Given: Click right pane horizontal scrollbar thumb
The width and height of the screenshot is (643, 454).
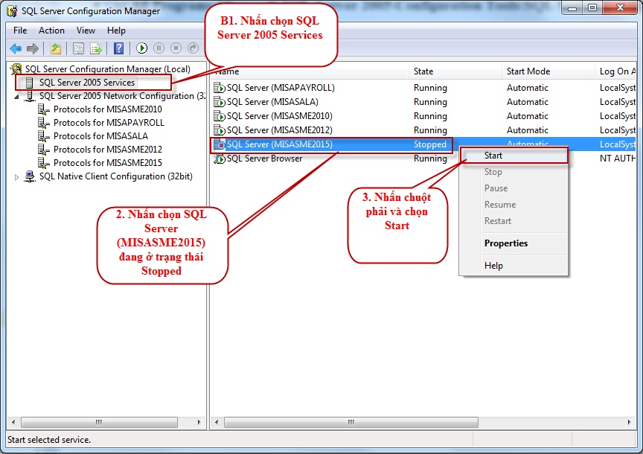Looking at the screenshot, I should point(351,422).
